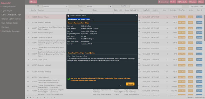
Task: Click Okur - Yazar Mezuniyet Belgesi requirement text
Action: [x=77, y=56]
